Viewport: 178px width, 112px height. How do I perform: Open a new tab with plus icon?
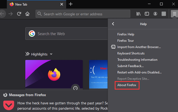click(71, 4)
